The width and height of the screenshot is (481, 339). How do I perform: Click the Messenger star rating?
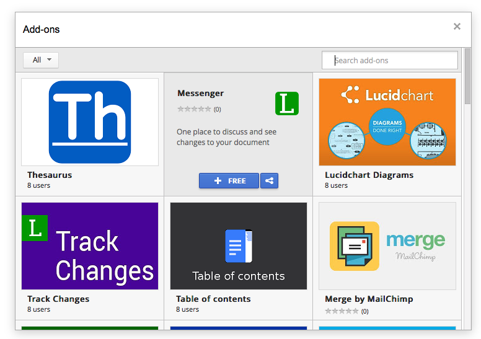193,110
